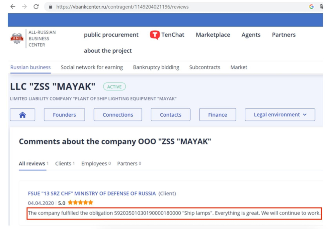Click the Contacts button
This screenshot has width=332, height=229.
coord(170,115)
